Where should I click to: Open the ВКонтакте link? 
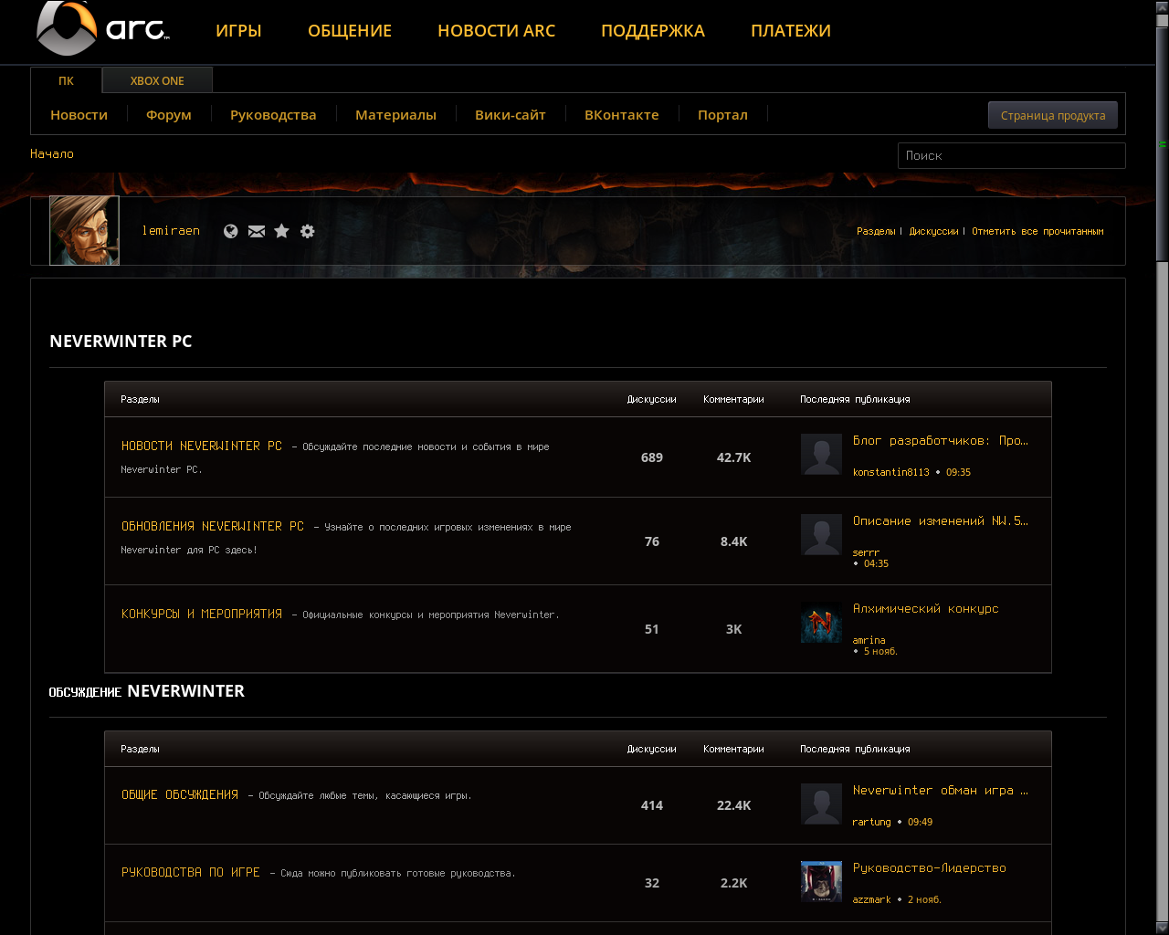click(x=622, y=115)
